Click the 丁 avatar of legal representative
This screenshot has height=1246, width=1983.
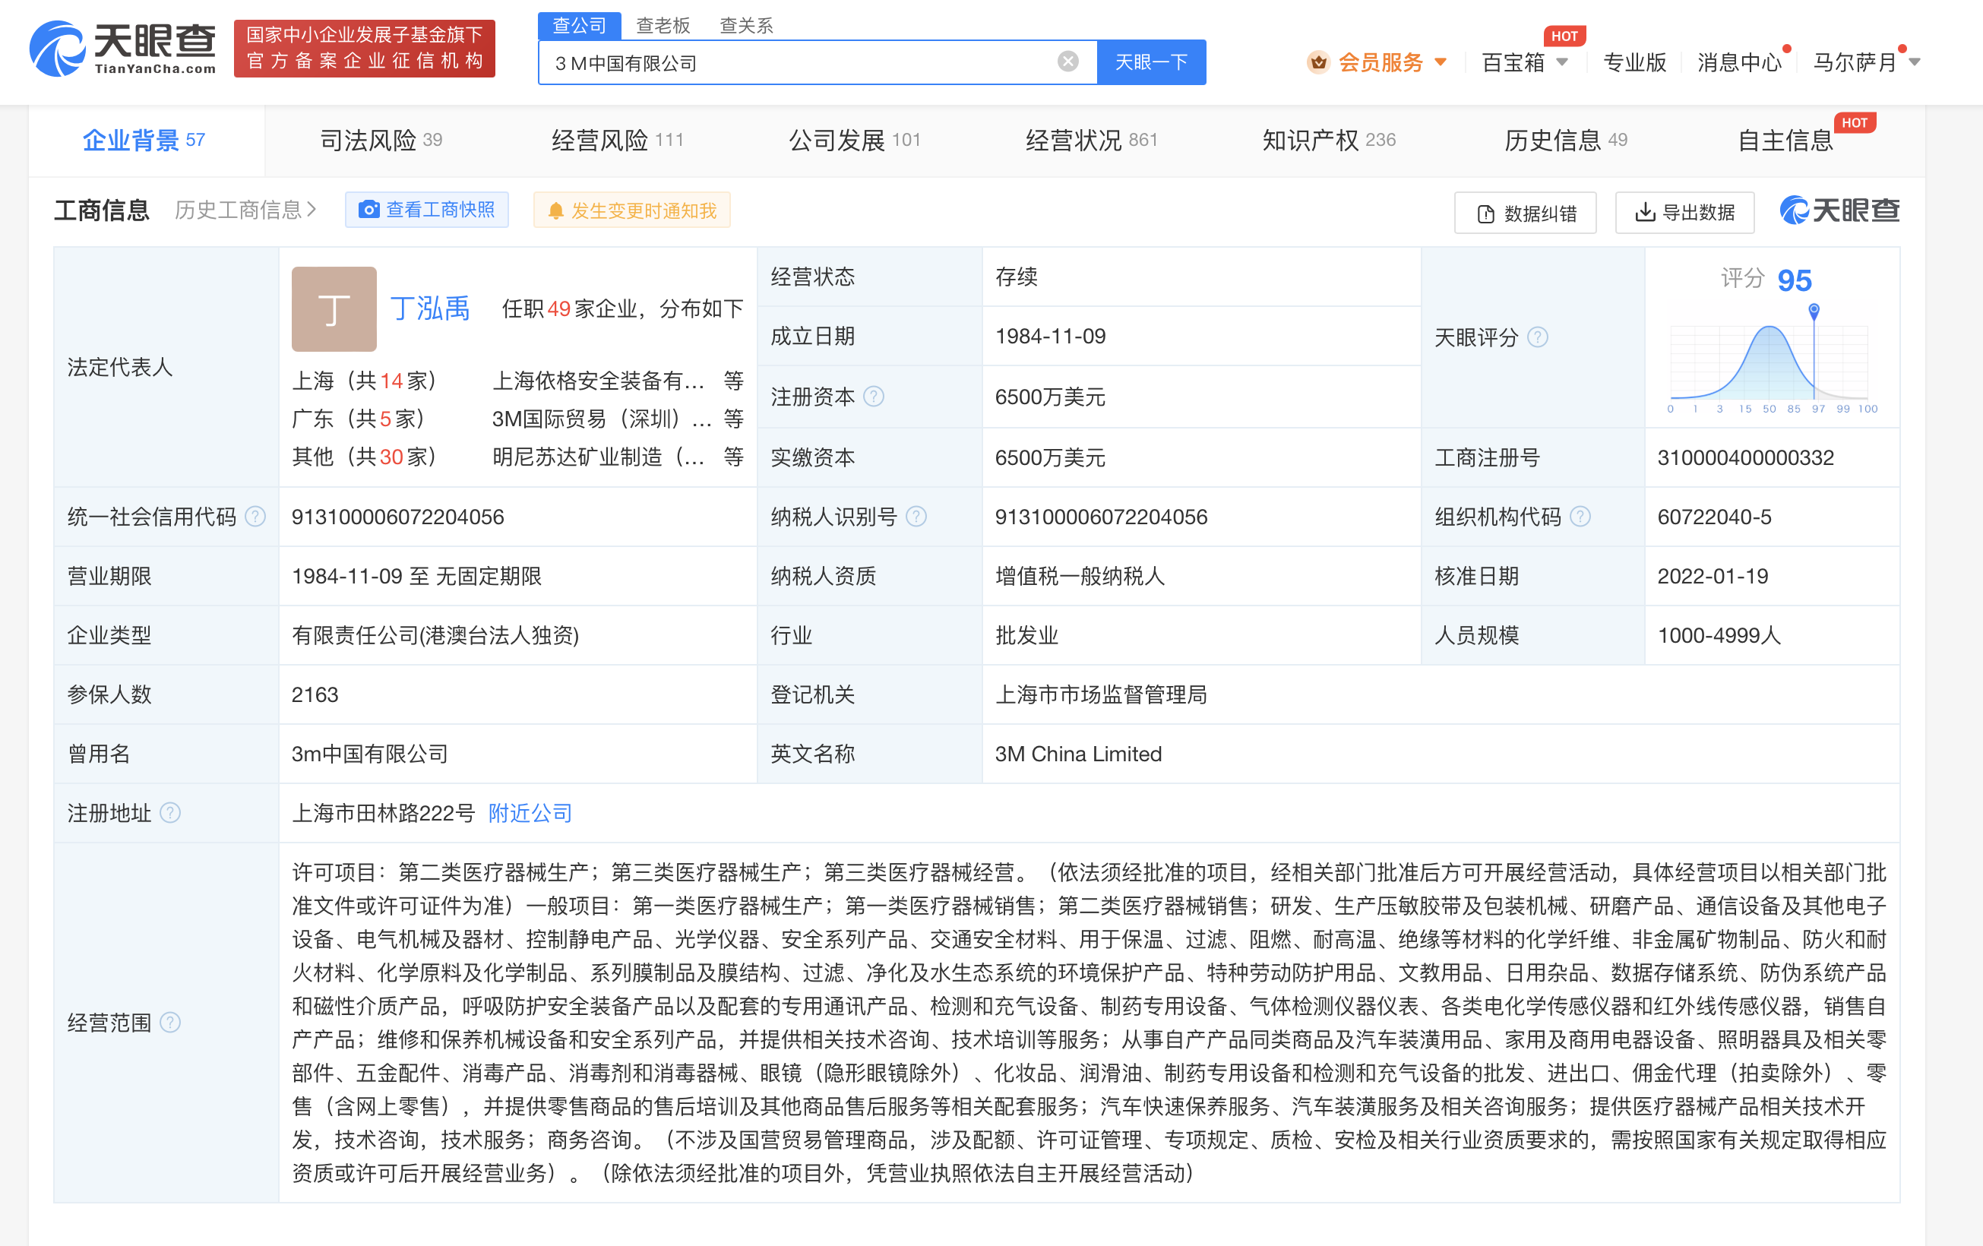coord(334,308)
